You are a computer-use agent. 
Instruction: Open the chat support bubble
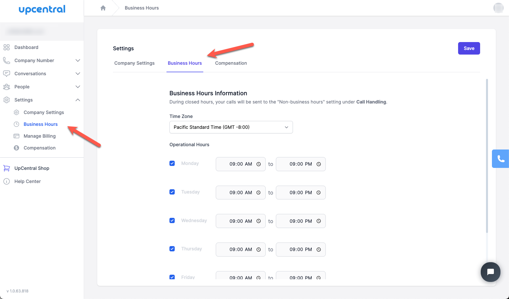pyautogui.click(x=490, y=272)
